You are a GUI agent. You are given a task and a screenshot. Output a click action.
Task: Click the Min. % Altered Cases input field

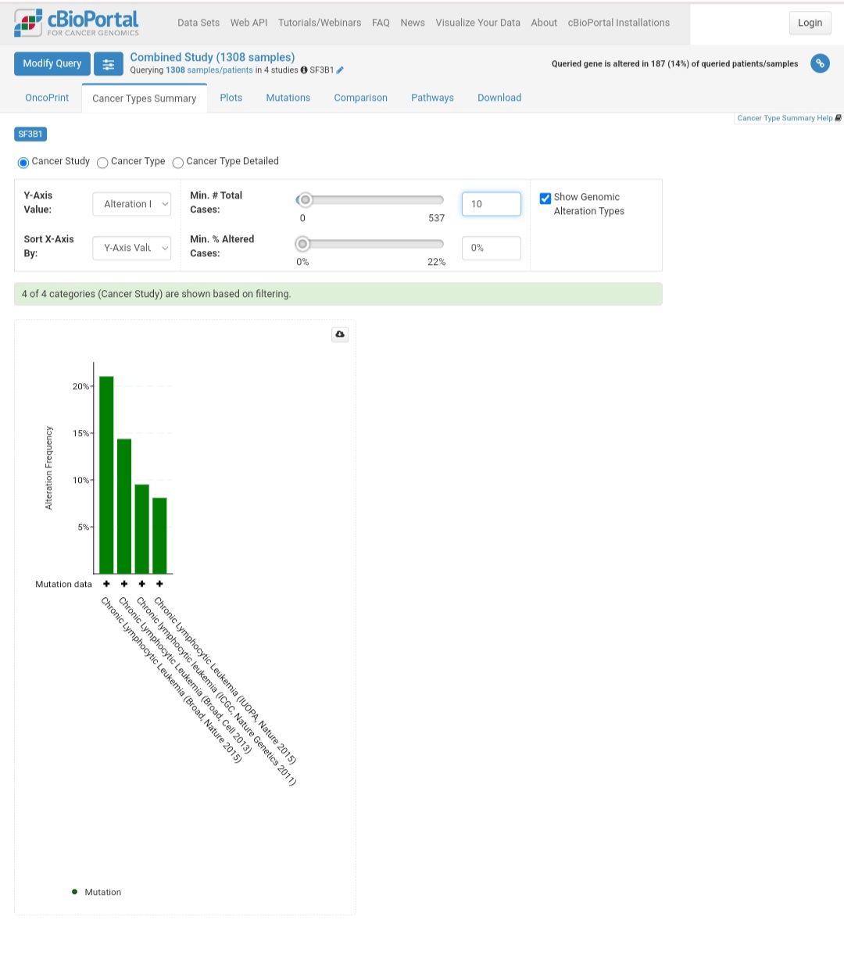point(491,248)
